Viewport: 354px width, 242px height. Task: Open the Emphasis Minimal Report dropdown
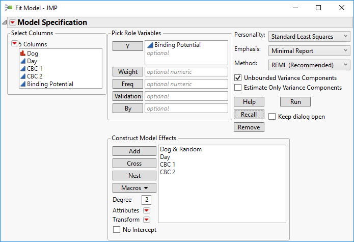tap(309, 51)
